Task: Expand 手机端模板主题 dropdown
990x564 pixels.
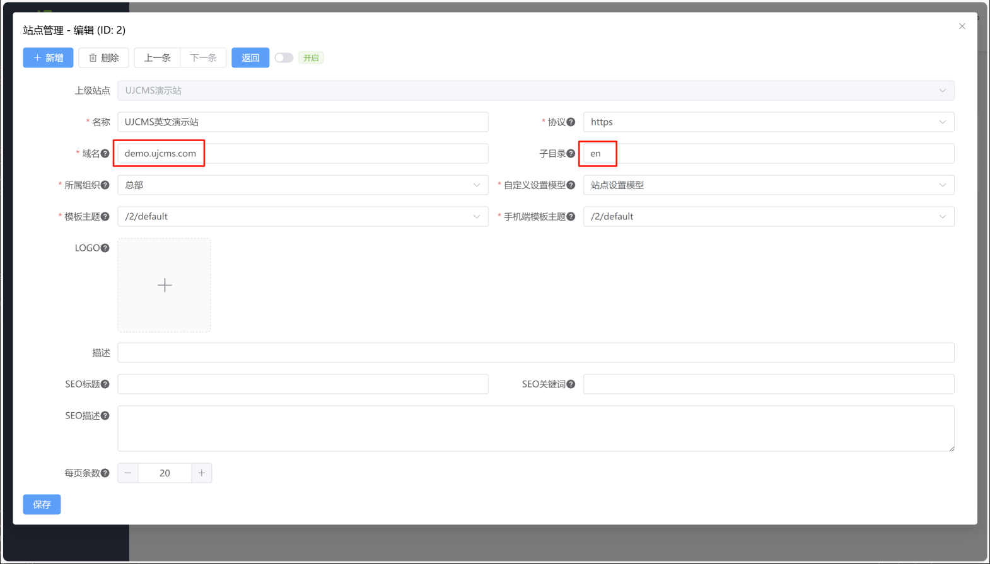Action: pos(768,217)
